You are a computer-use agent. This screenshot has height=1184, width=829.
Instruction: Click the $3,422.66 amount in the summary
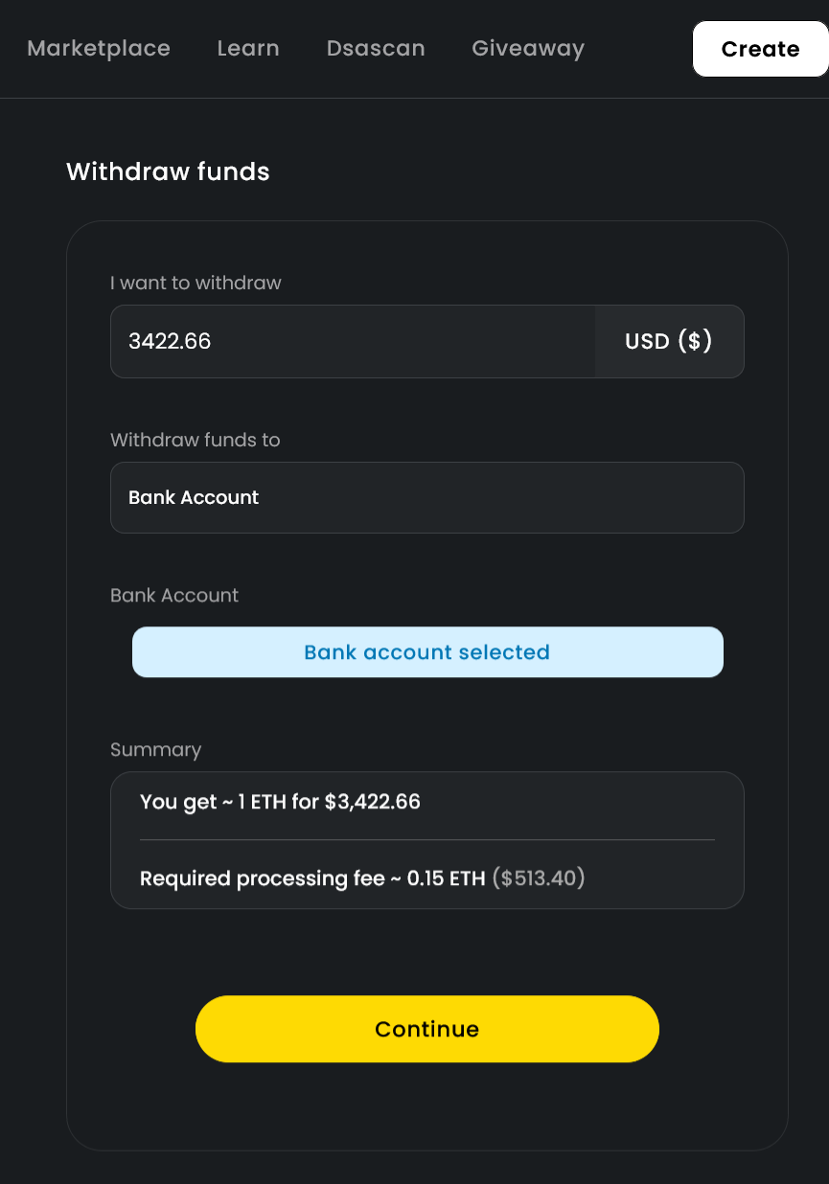click(373, 802)
